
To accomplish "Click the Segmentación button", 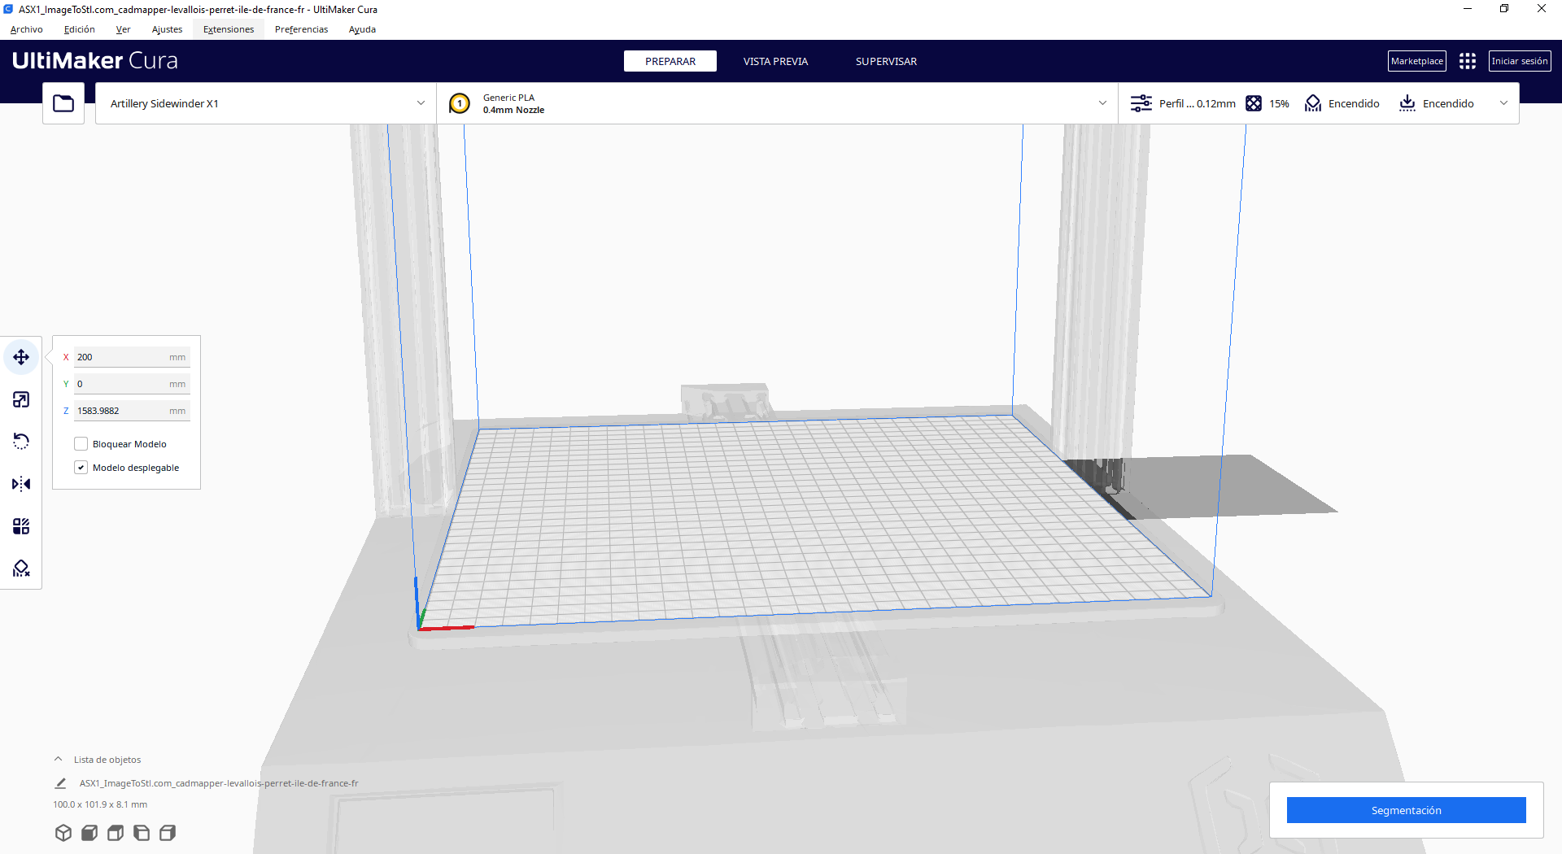I will (1406, 810).
